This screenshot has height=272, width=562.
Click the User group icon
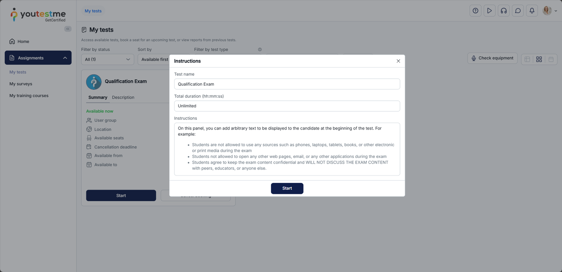89,120
